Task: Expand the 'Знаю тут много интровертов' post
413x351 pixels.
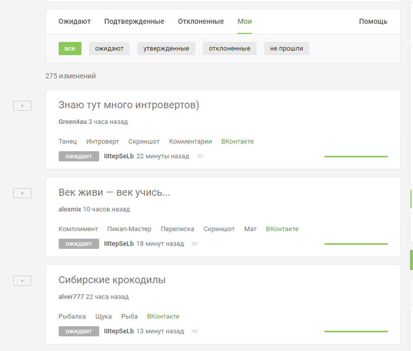Action: [22, 106]
